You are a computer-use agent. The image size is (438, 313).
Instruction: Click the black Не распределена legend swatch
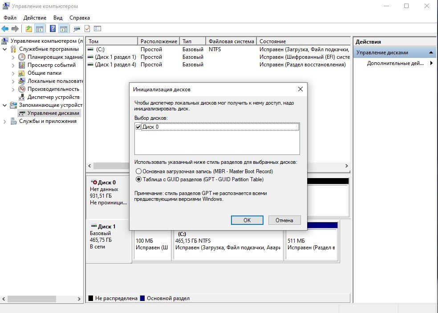90,298
